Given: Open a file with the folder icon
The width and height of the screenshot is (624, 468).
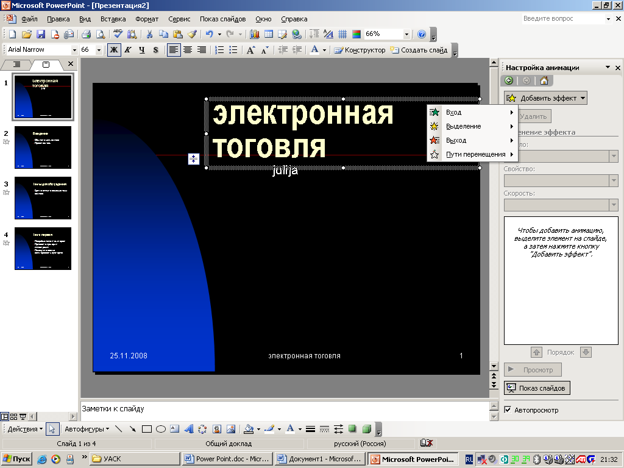Looking at the screenshot, I should [27, 34].
